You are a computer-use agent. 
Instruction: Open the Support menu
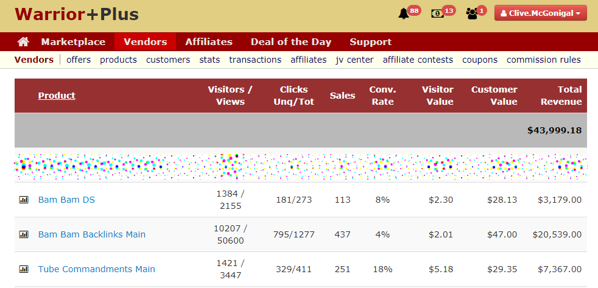371,41
